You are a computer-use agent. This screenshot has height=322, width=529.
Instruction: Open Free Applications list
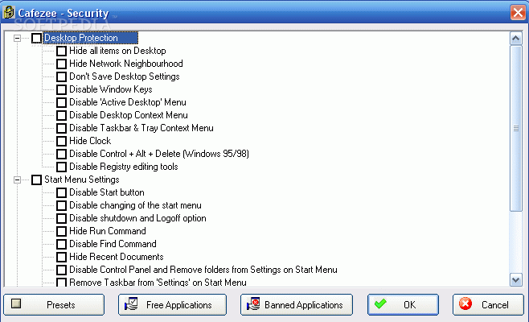[x=172, y=304]
